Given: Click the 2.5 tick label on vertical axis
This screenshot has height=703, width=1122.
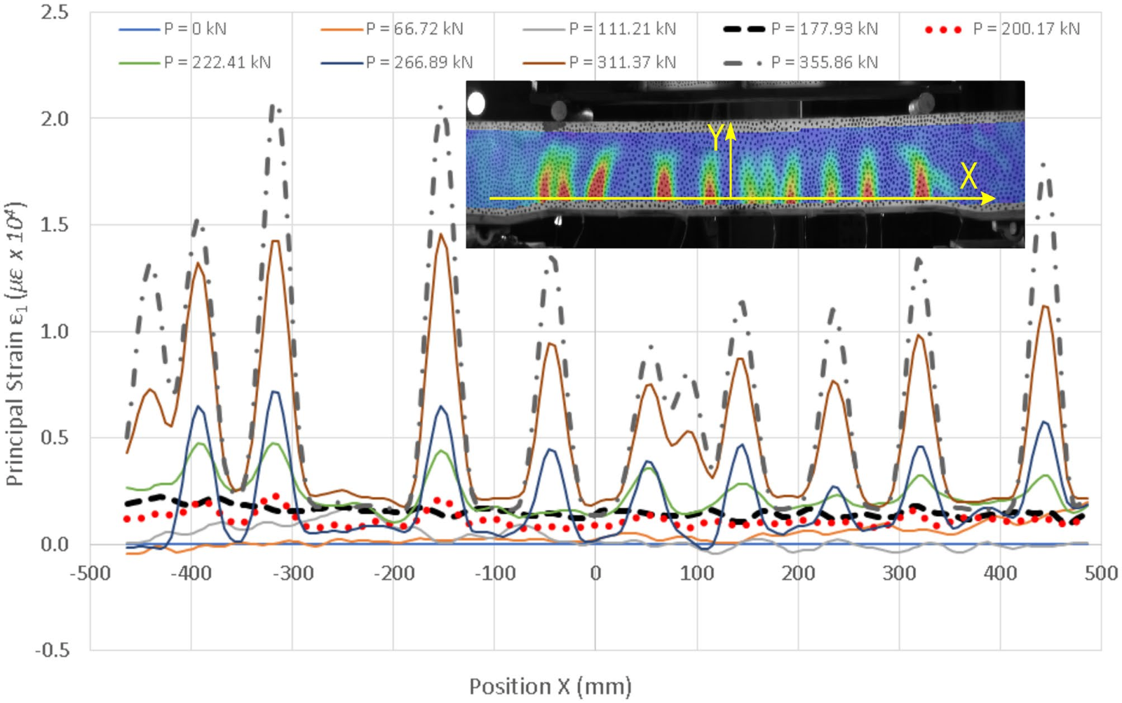Looking at the screenshot, I should 55,13.
